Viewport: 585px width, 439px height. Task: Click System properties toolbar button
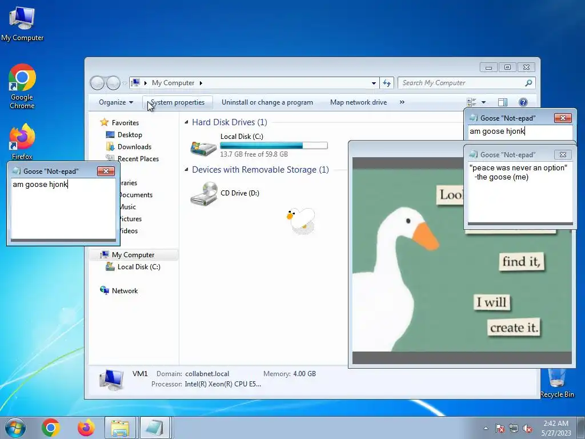click(178, 102)
